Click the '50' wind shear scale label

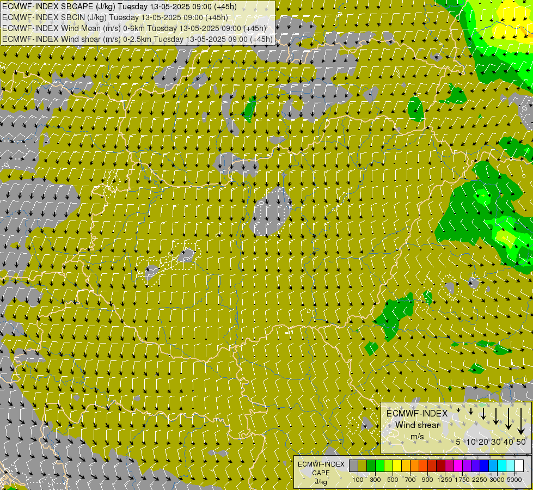(x=521, y=442)
